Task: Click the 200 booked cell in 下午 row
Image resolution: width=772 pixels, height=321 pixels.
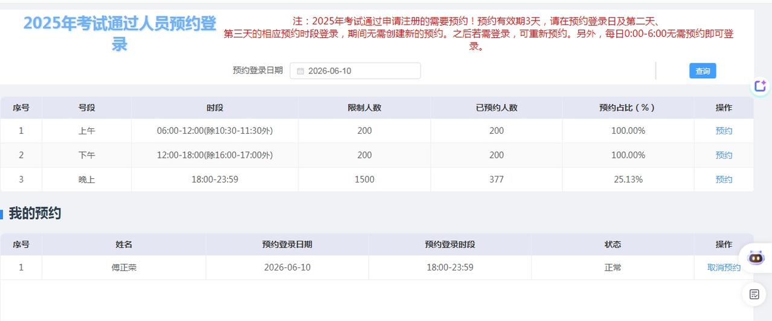Action: pyautogui.click(x=497, y=155)
